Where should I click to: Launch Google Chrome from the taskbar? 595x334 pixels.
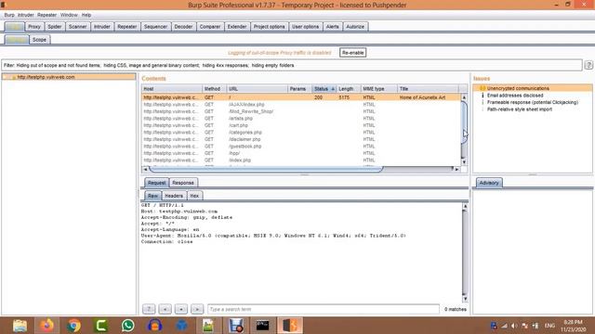pos(74,326)
